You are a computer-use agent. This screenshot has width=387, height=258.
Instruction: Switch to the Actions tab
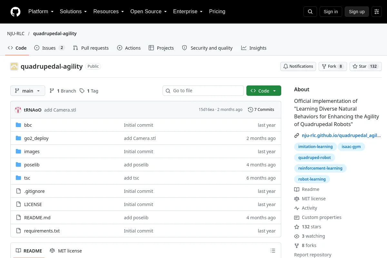129,48
